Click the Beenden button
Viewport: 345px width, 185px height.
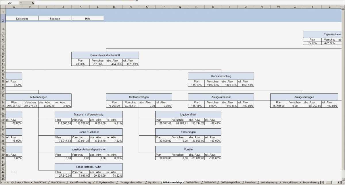pyautogui.click(x=55, y=18)
